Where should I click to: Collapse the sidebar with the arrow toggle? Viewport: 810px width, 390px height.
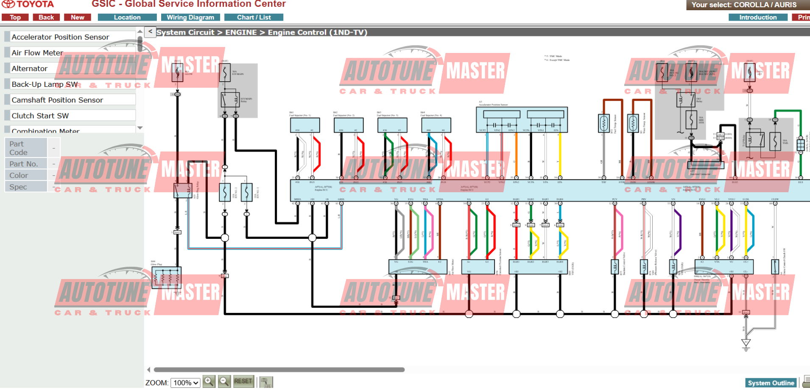(150, 32)
